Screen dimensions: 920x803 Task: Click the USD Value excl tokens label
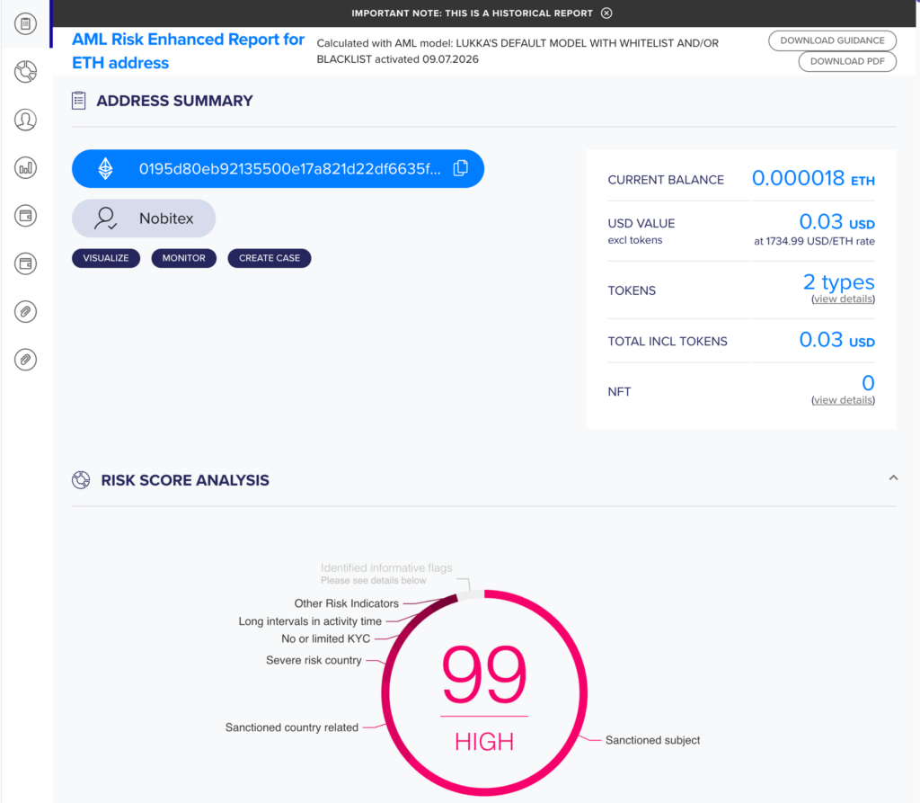pyautogui.click(x=641, y=231)
